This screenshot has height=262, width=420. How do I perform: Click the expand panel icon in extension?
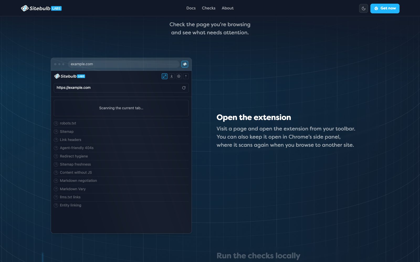tap(165, 76)
